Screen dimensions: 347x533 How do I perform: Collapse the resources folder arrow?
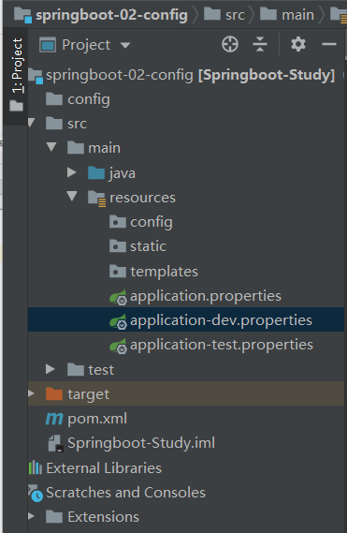coord(72,196)
